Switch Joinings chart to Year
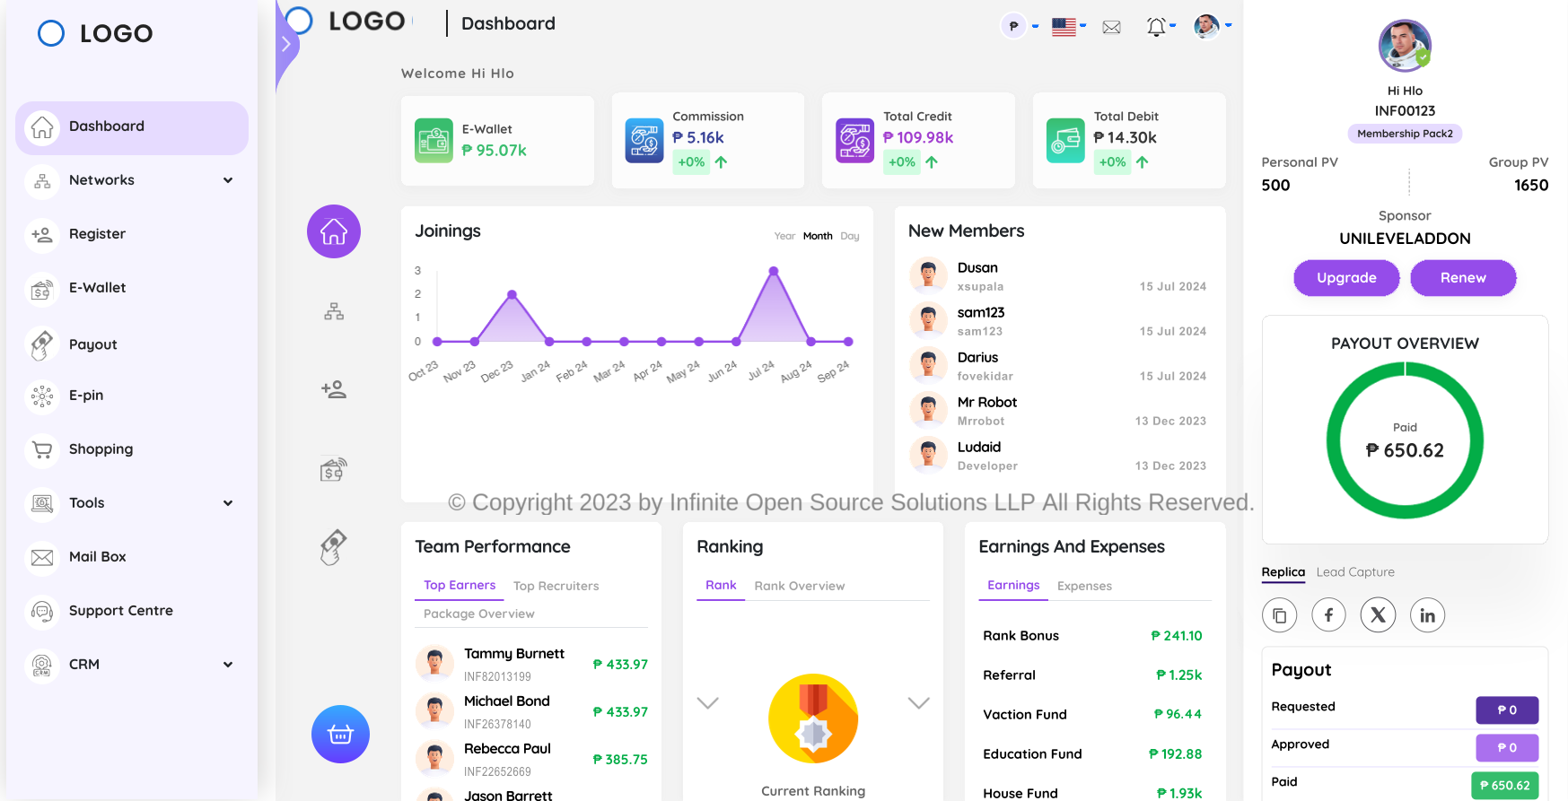The image size is (1568, 801). 784,236
